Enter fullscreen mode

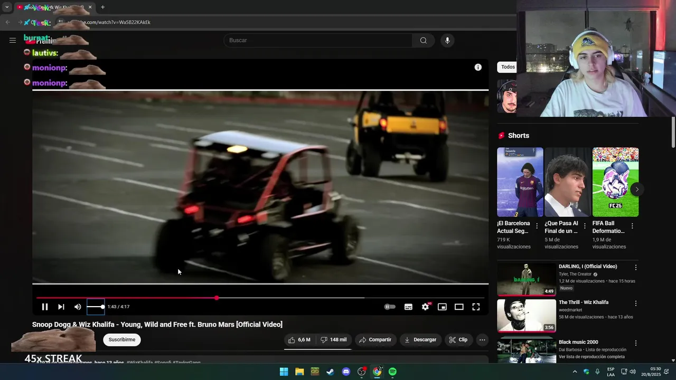point(476,307)
